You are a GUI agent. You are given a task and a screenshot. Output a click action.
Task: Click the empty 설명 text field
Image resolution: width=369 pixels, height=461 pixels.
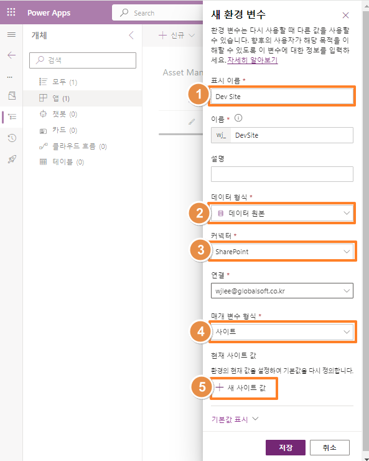(282, 174)
